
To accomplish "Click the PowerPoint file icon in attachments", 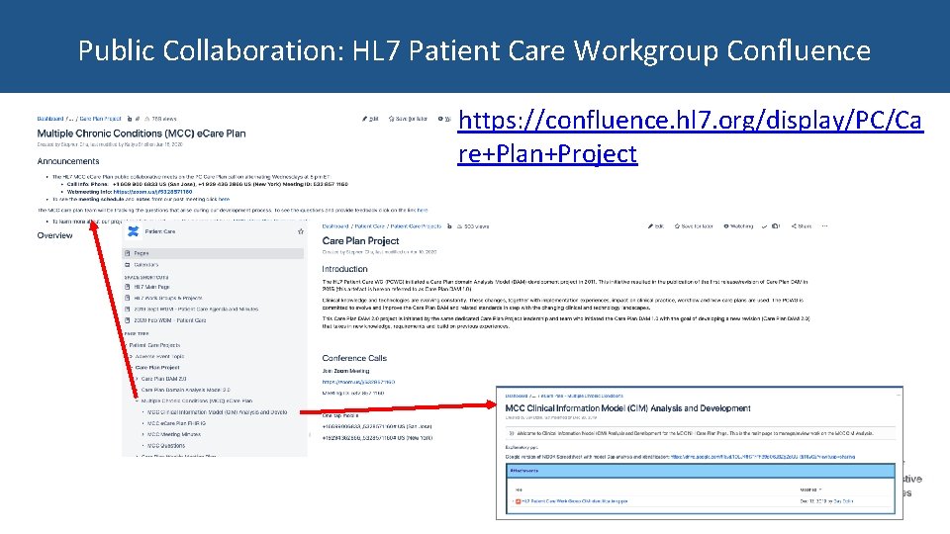I will (x=518, y=501).
